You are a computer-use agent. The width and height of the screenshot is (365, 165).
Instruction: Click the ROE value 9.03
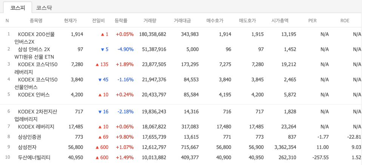point(357,147)
